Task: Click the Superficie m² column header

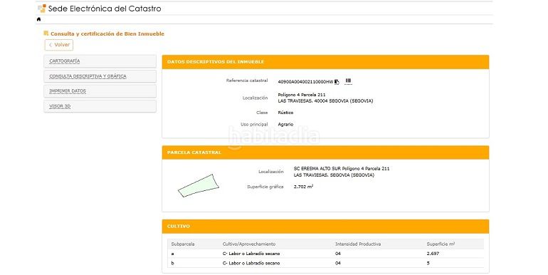Action: click(x=441, y=244)
